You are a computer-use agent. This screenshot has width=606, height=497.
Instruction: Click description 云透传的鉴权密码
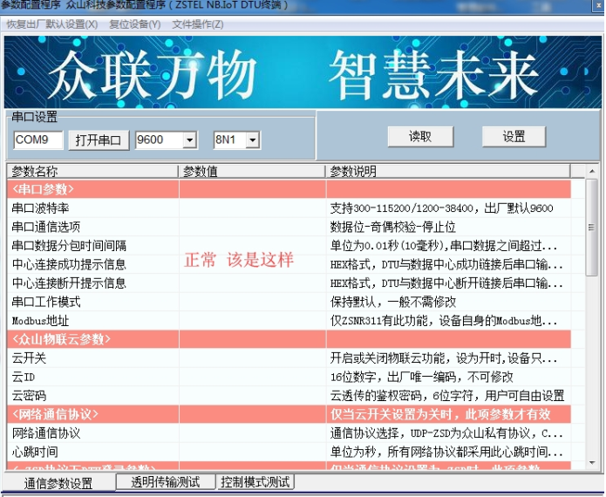click(x=447, y=396)
